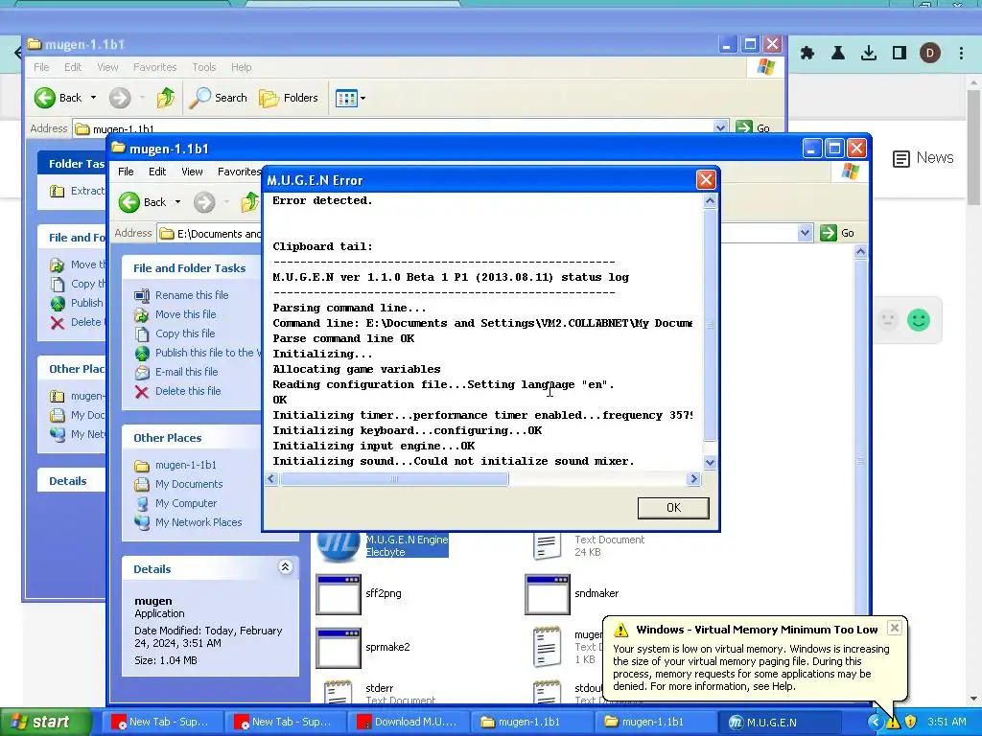
Task: Click Delete this file task
Action: [x=188, y=391]
